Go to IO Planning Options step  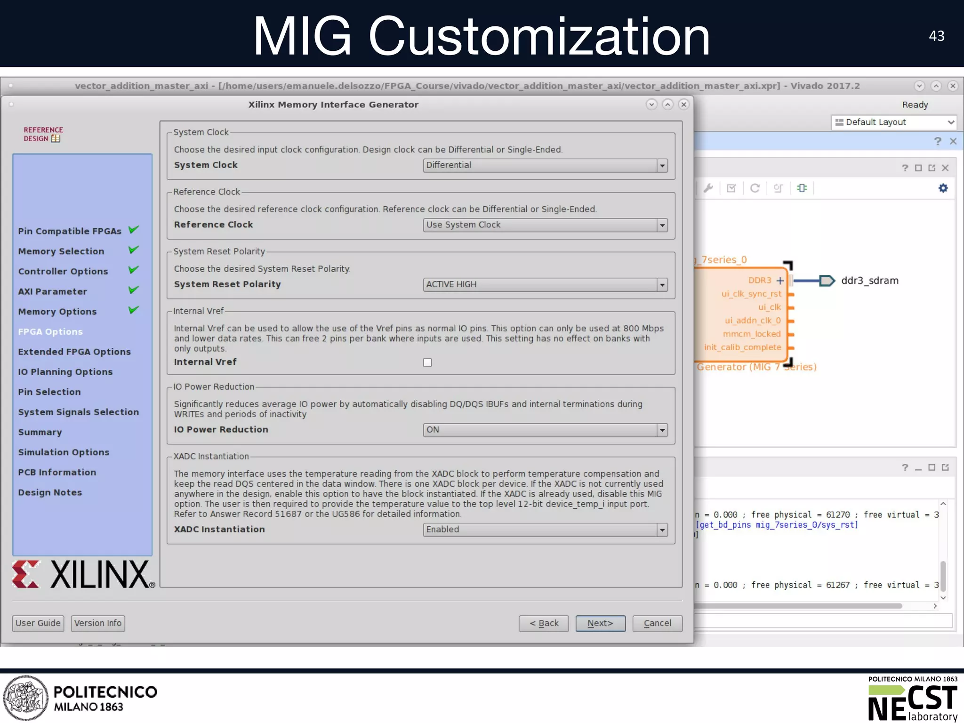click(x=65, y=372)
